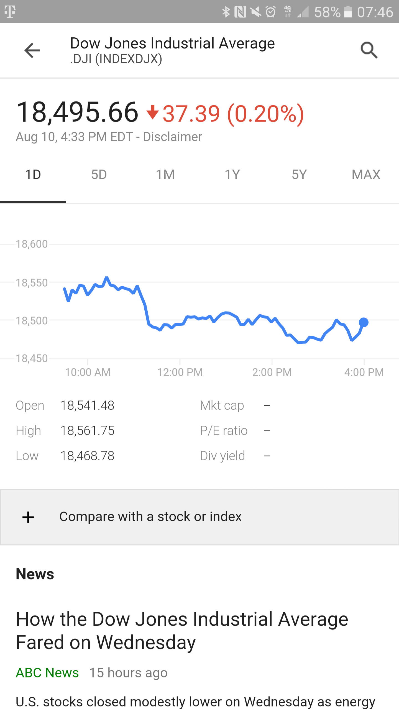Open search with the magnifier icon

[369, 50]
